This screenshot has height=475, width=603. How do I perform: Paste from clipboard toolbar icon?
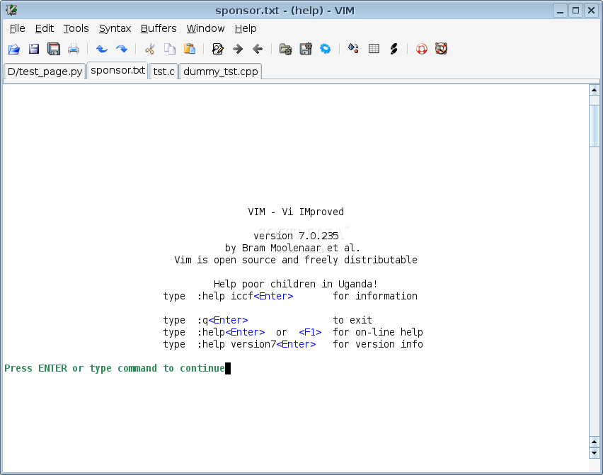190,49
